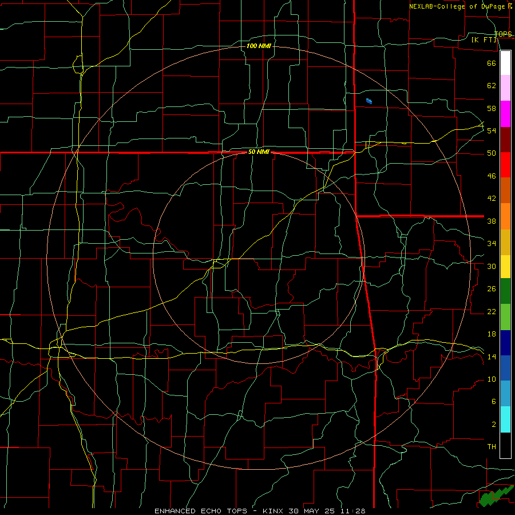Click the 66 scale value
Screen dimensions: 515x515
(492, 63)
